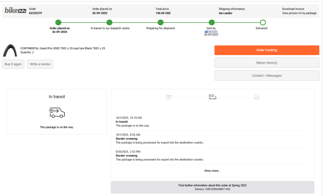Select the package box tracking step icon
Viewport: 329px width, 196px height.
click(168, 97)
